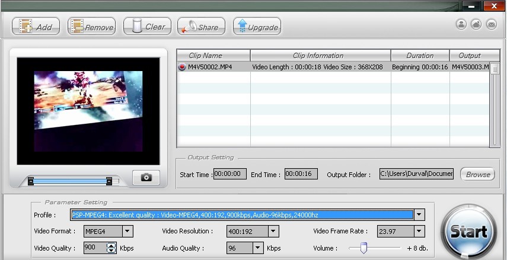Click the Volume slider handle
Viewport: 507px width, 260px height.
tap(363, 248)
